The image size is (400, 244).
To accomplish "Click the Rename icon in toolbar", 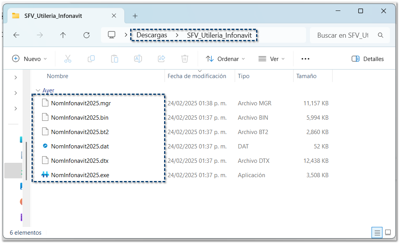I will (x=138, y=59).
